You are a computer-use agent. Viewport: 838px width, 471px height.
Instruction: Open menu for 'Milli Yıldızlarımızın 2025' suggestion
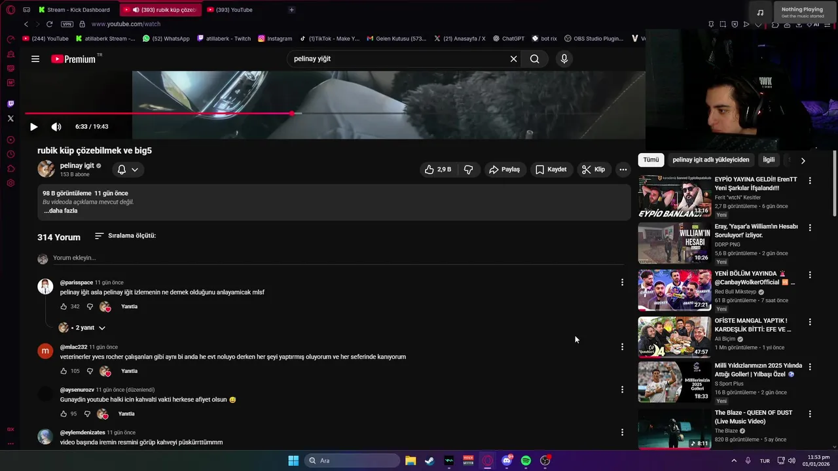tap(810, 367)
